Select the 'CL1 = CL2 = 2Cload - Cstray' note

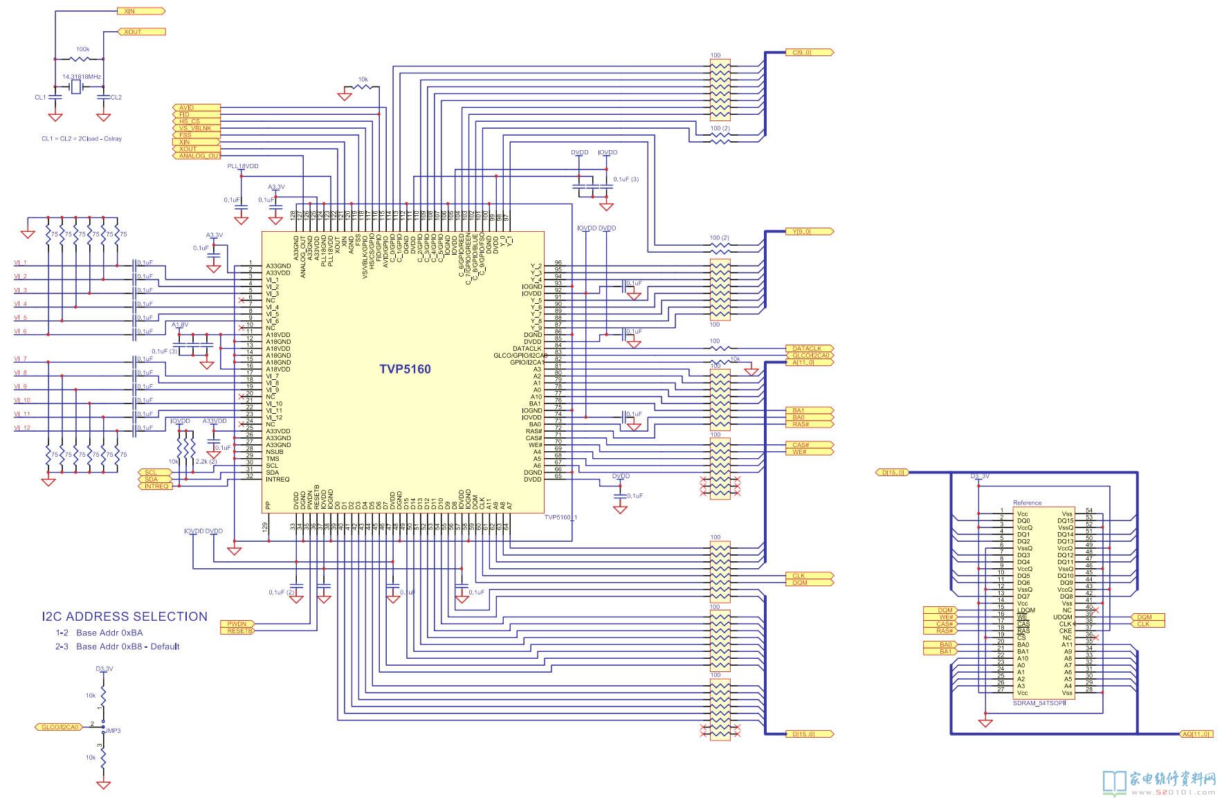click(82, 138)
